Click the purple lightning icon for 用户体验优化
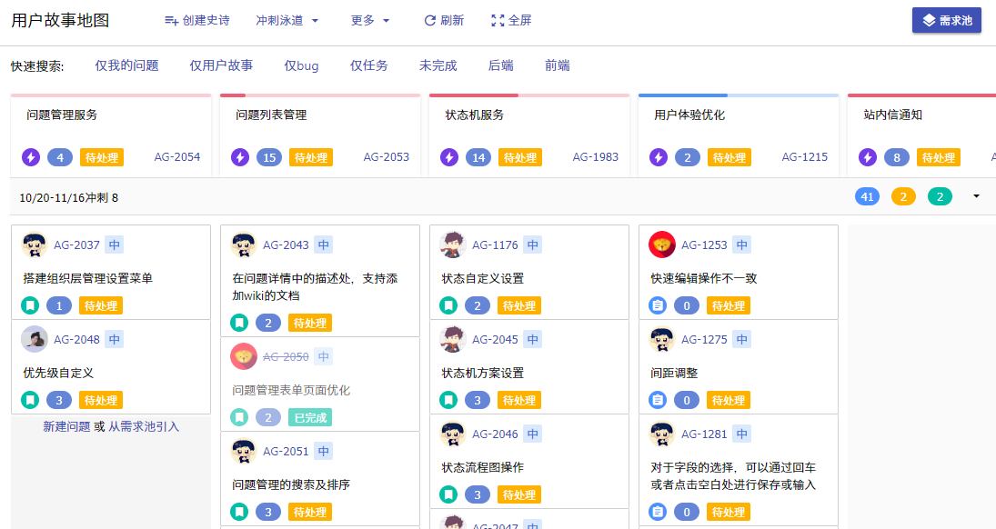This screenshot has height=529, width=996. coord(659,157)
